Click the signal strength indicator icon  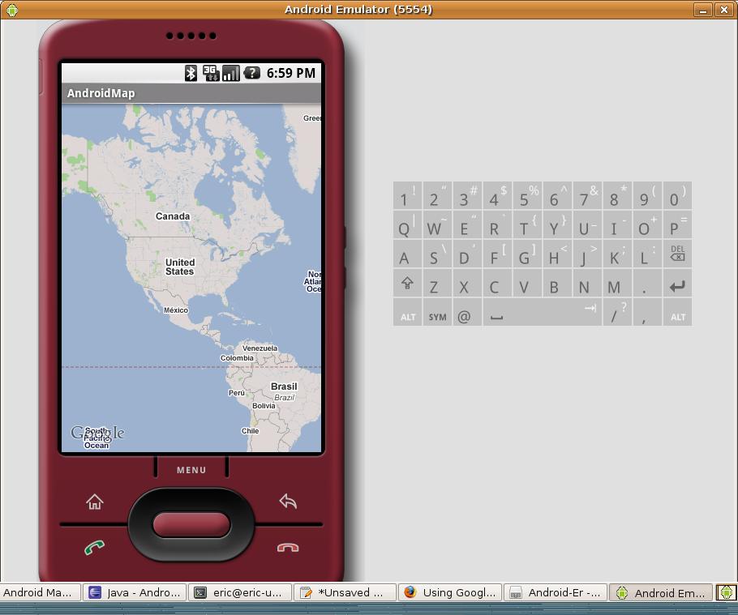coord(231,73)
